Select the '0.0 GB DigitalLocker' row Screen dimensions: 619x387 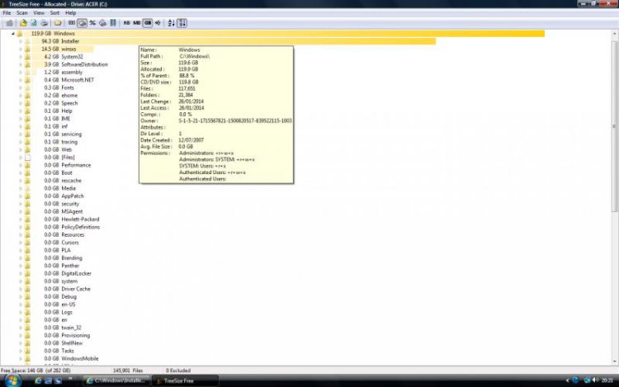67,273
